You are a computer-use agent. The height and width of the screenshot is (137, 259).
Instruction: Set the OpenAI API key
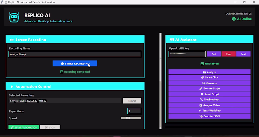[x=214, y=54]
